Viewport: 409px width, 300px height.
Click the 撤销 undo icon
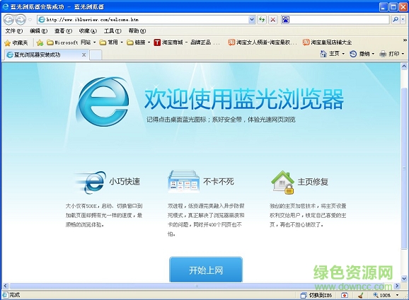(x=353, y=54)
